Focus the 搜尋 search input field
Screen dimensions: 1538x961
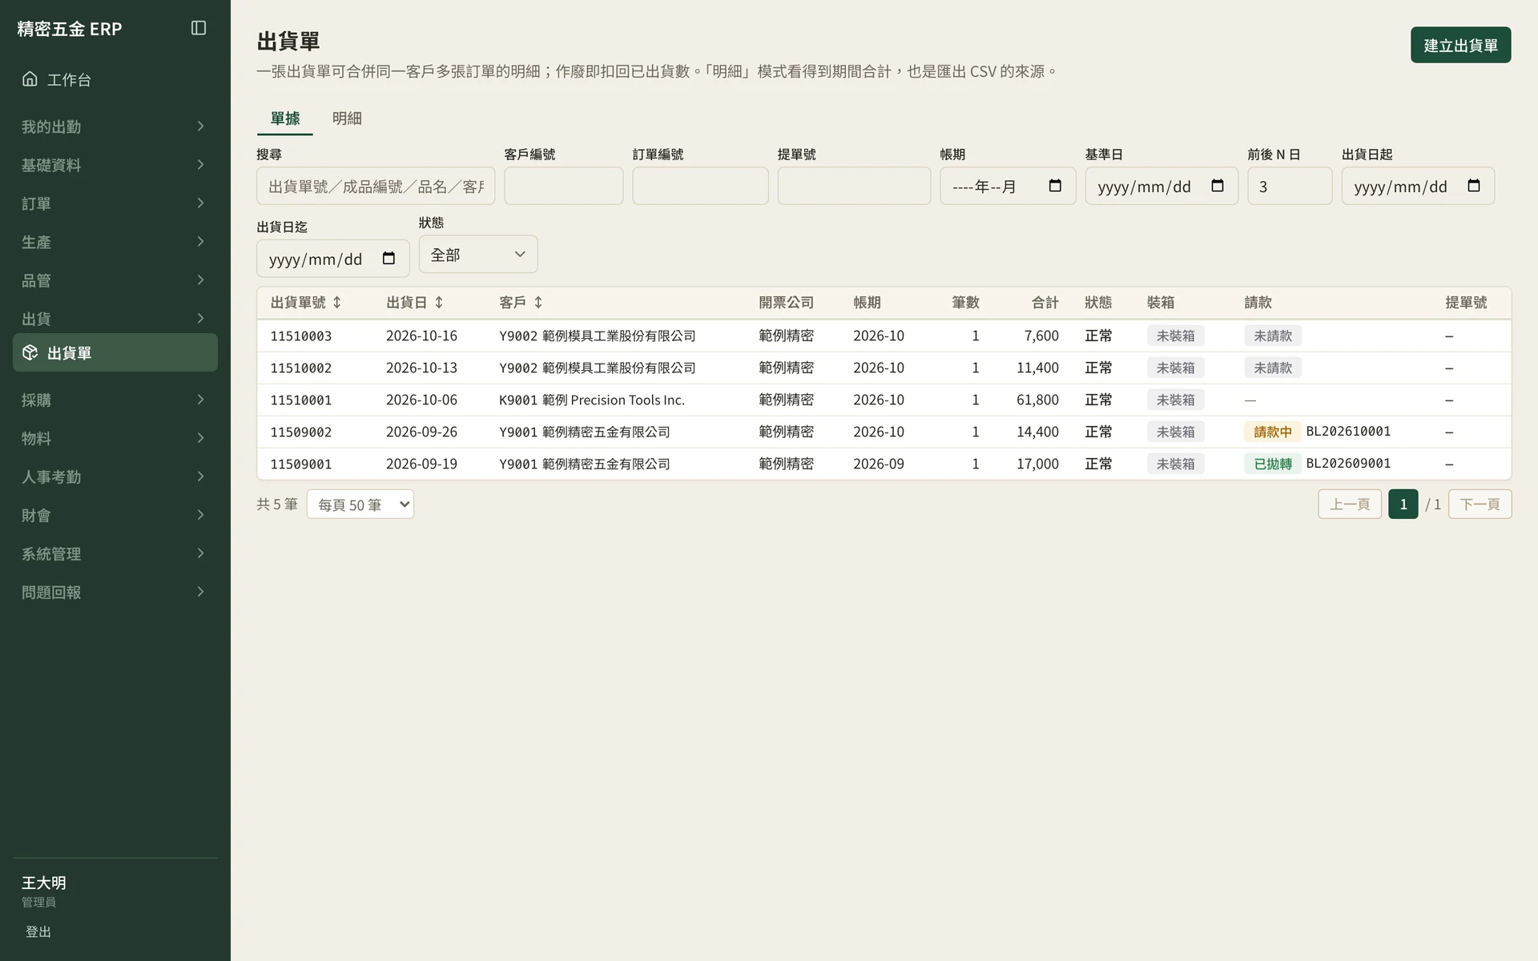[376, 186]
